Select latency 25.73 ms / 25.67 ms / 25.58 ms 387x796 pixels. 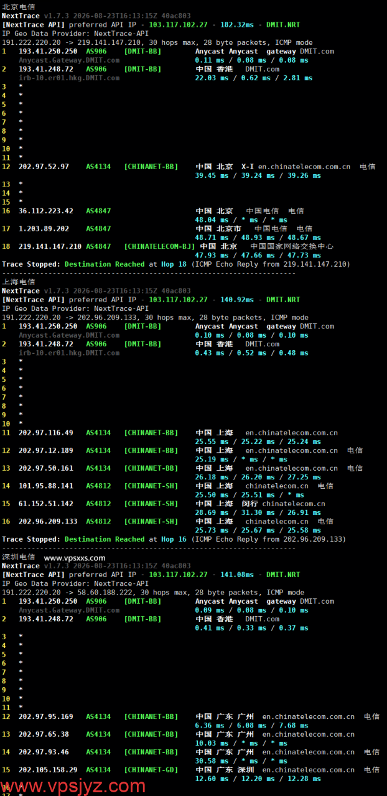pos(258,530)
